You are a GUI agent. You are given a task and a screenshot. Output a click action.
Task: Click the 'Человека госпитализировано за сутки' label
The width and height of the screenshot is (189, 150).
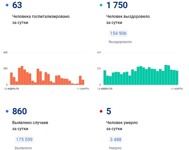pyautogui.click(x=41, y=19)
